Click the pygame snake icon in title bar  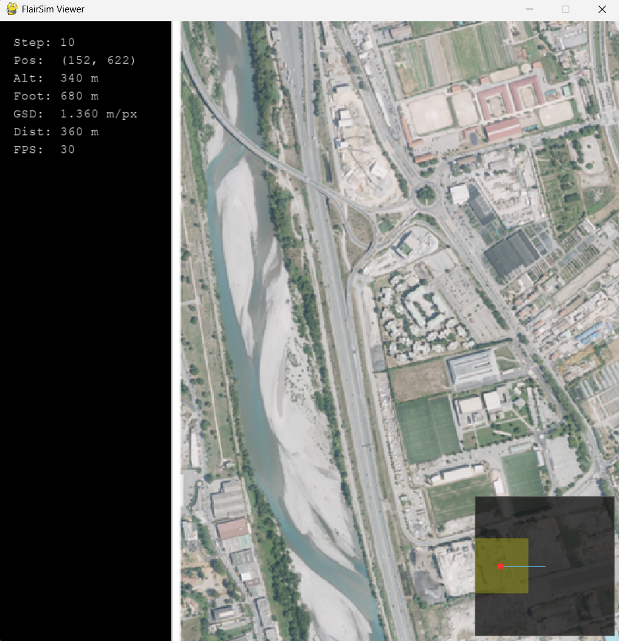pos(11,9)
